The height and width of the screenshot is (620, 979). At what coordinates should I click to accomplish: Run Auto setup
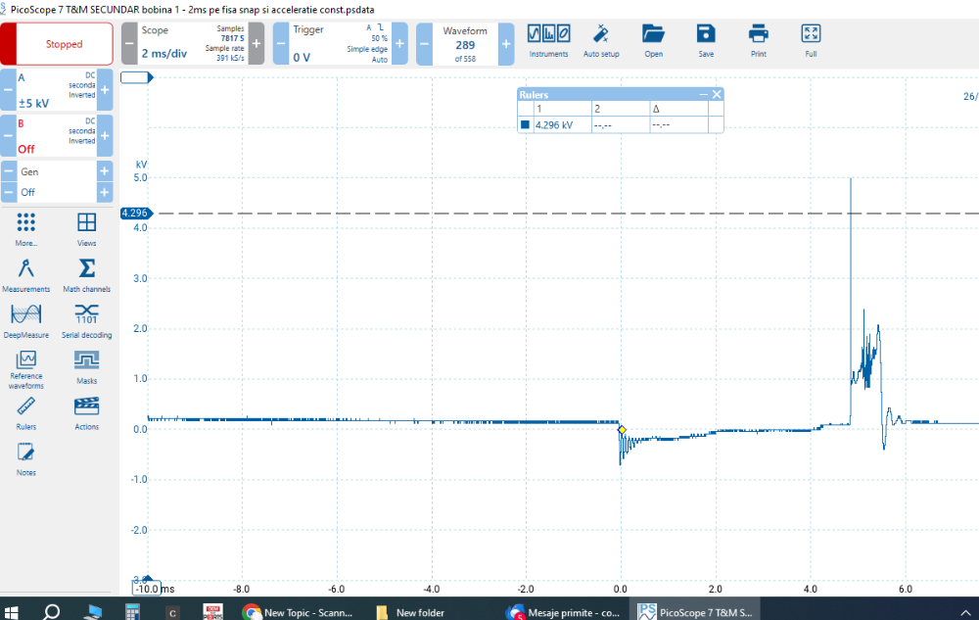pos(601,41)
